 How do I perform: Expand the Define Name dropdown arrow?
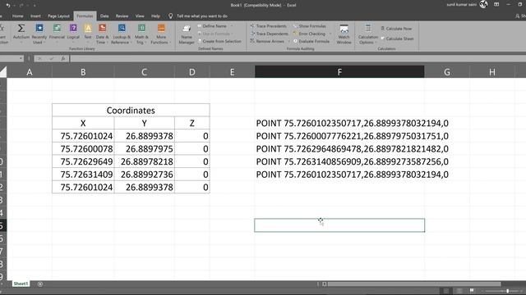tap(232, 26)
